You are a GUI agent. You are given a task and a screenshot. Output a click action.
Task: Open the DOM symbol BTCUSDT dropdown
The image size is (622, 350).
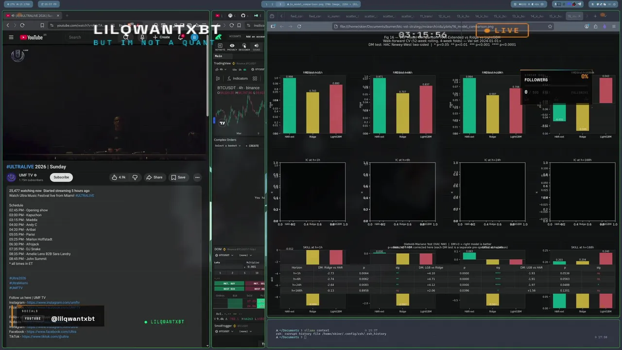tap(225, 255)
